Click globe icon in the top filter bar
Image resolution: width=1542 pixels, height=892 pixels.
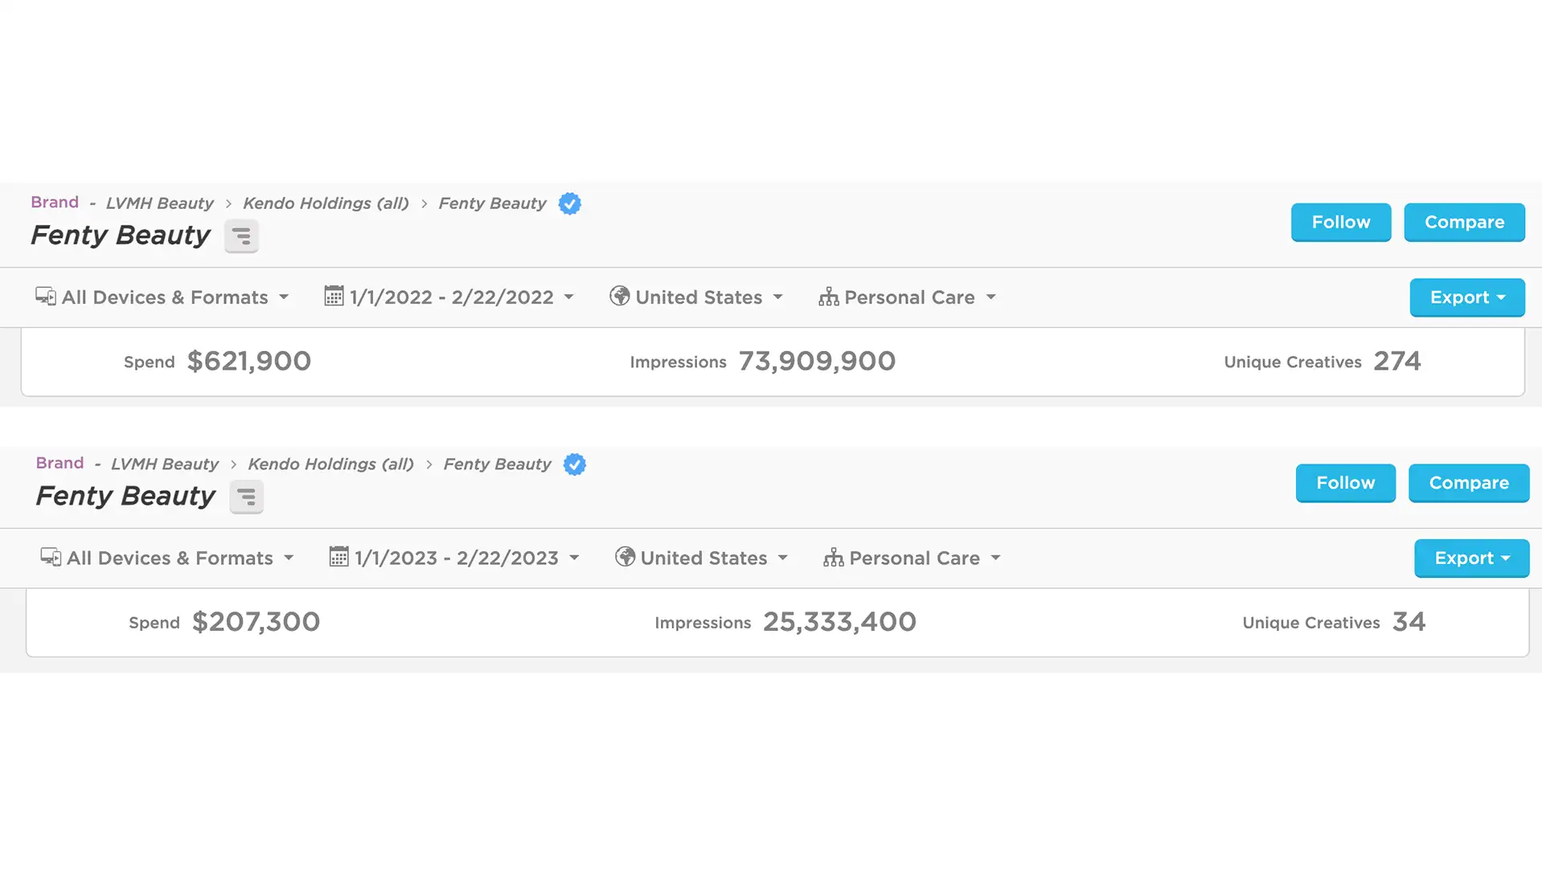click(x=619, y=297)
